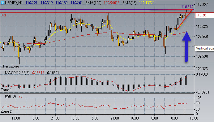Click the RSI value 70 in header
Viewport: 214px width, 122px height.
click(20, 96)
